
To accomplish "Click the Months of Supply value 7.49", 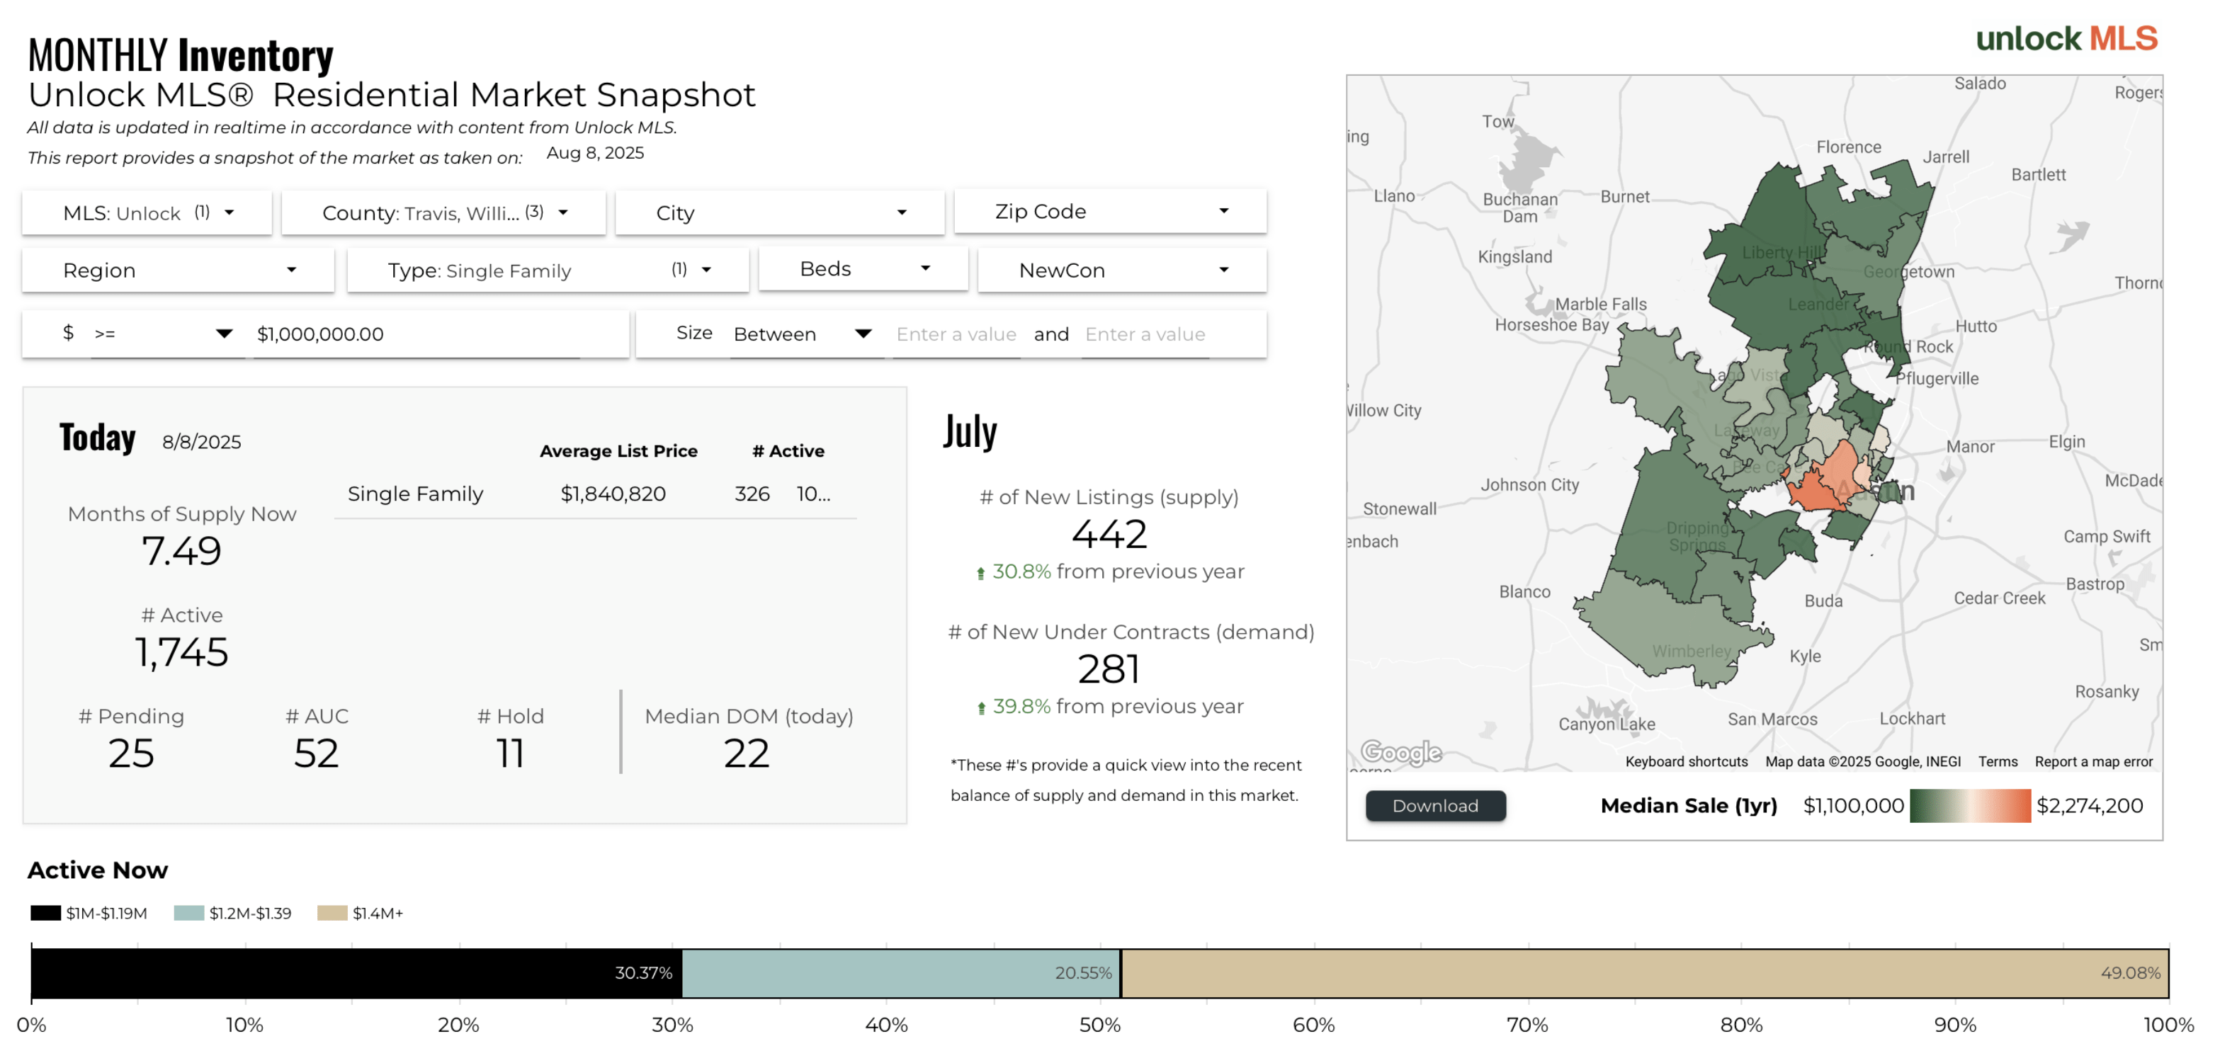I will tap(182, 552).
